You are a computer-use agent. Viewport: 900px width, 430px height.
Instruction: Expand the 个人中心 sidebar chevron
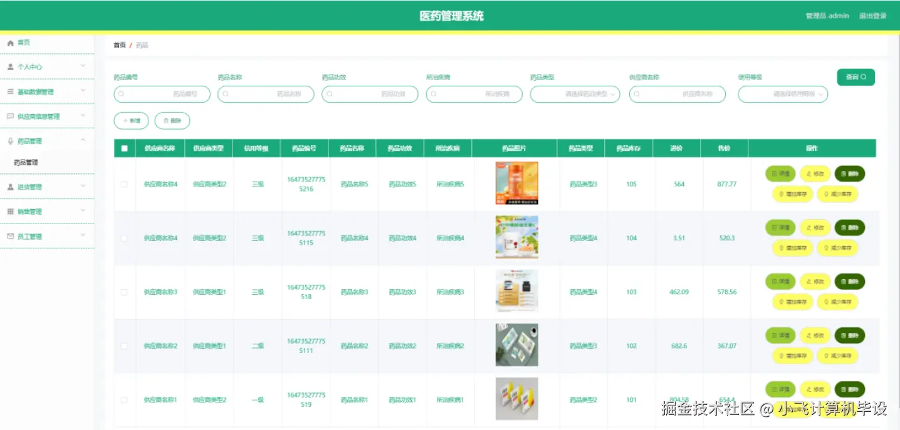pos(83,66)
